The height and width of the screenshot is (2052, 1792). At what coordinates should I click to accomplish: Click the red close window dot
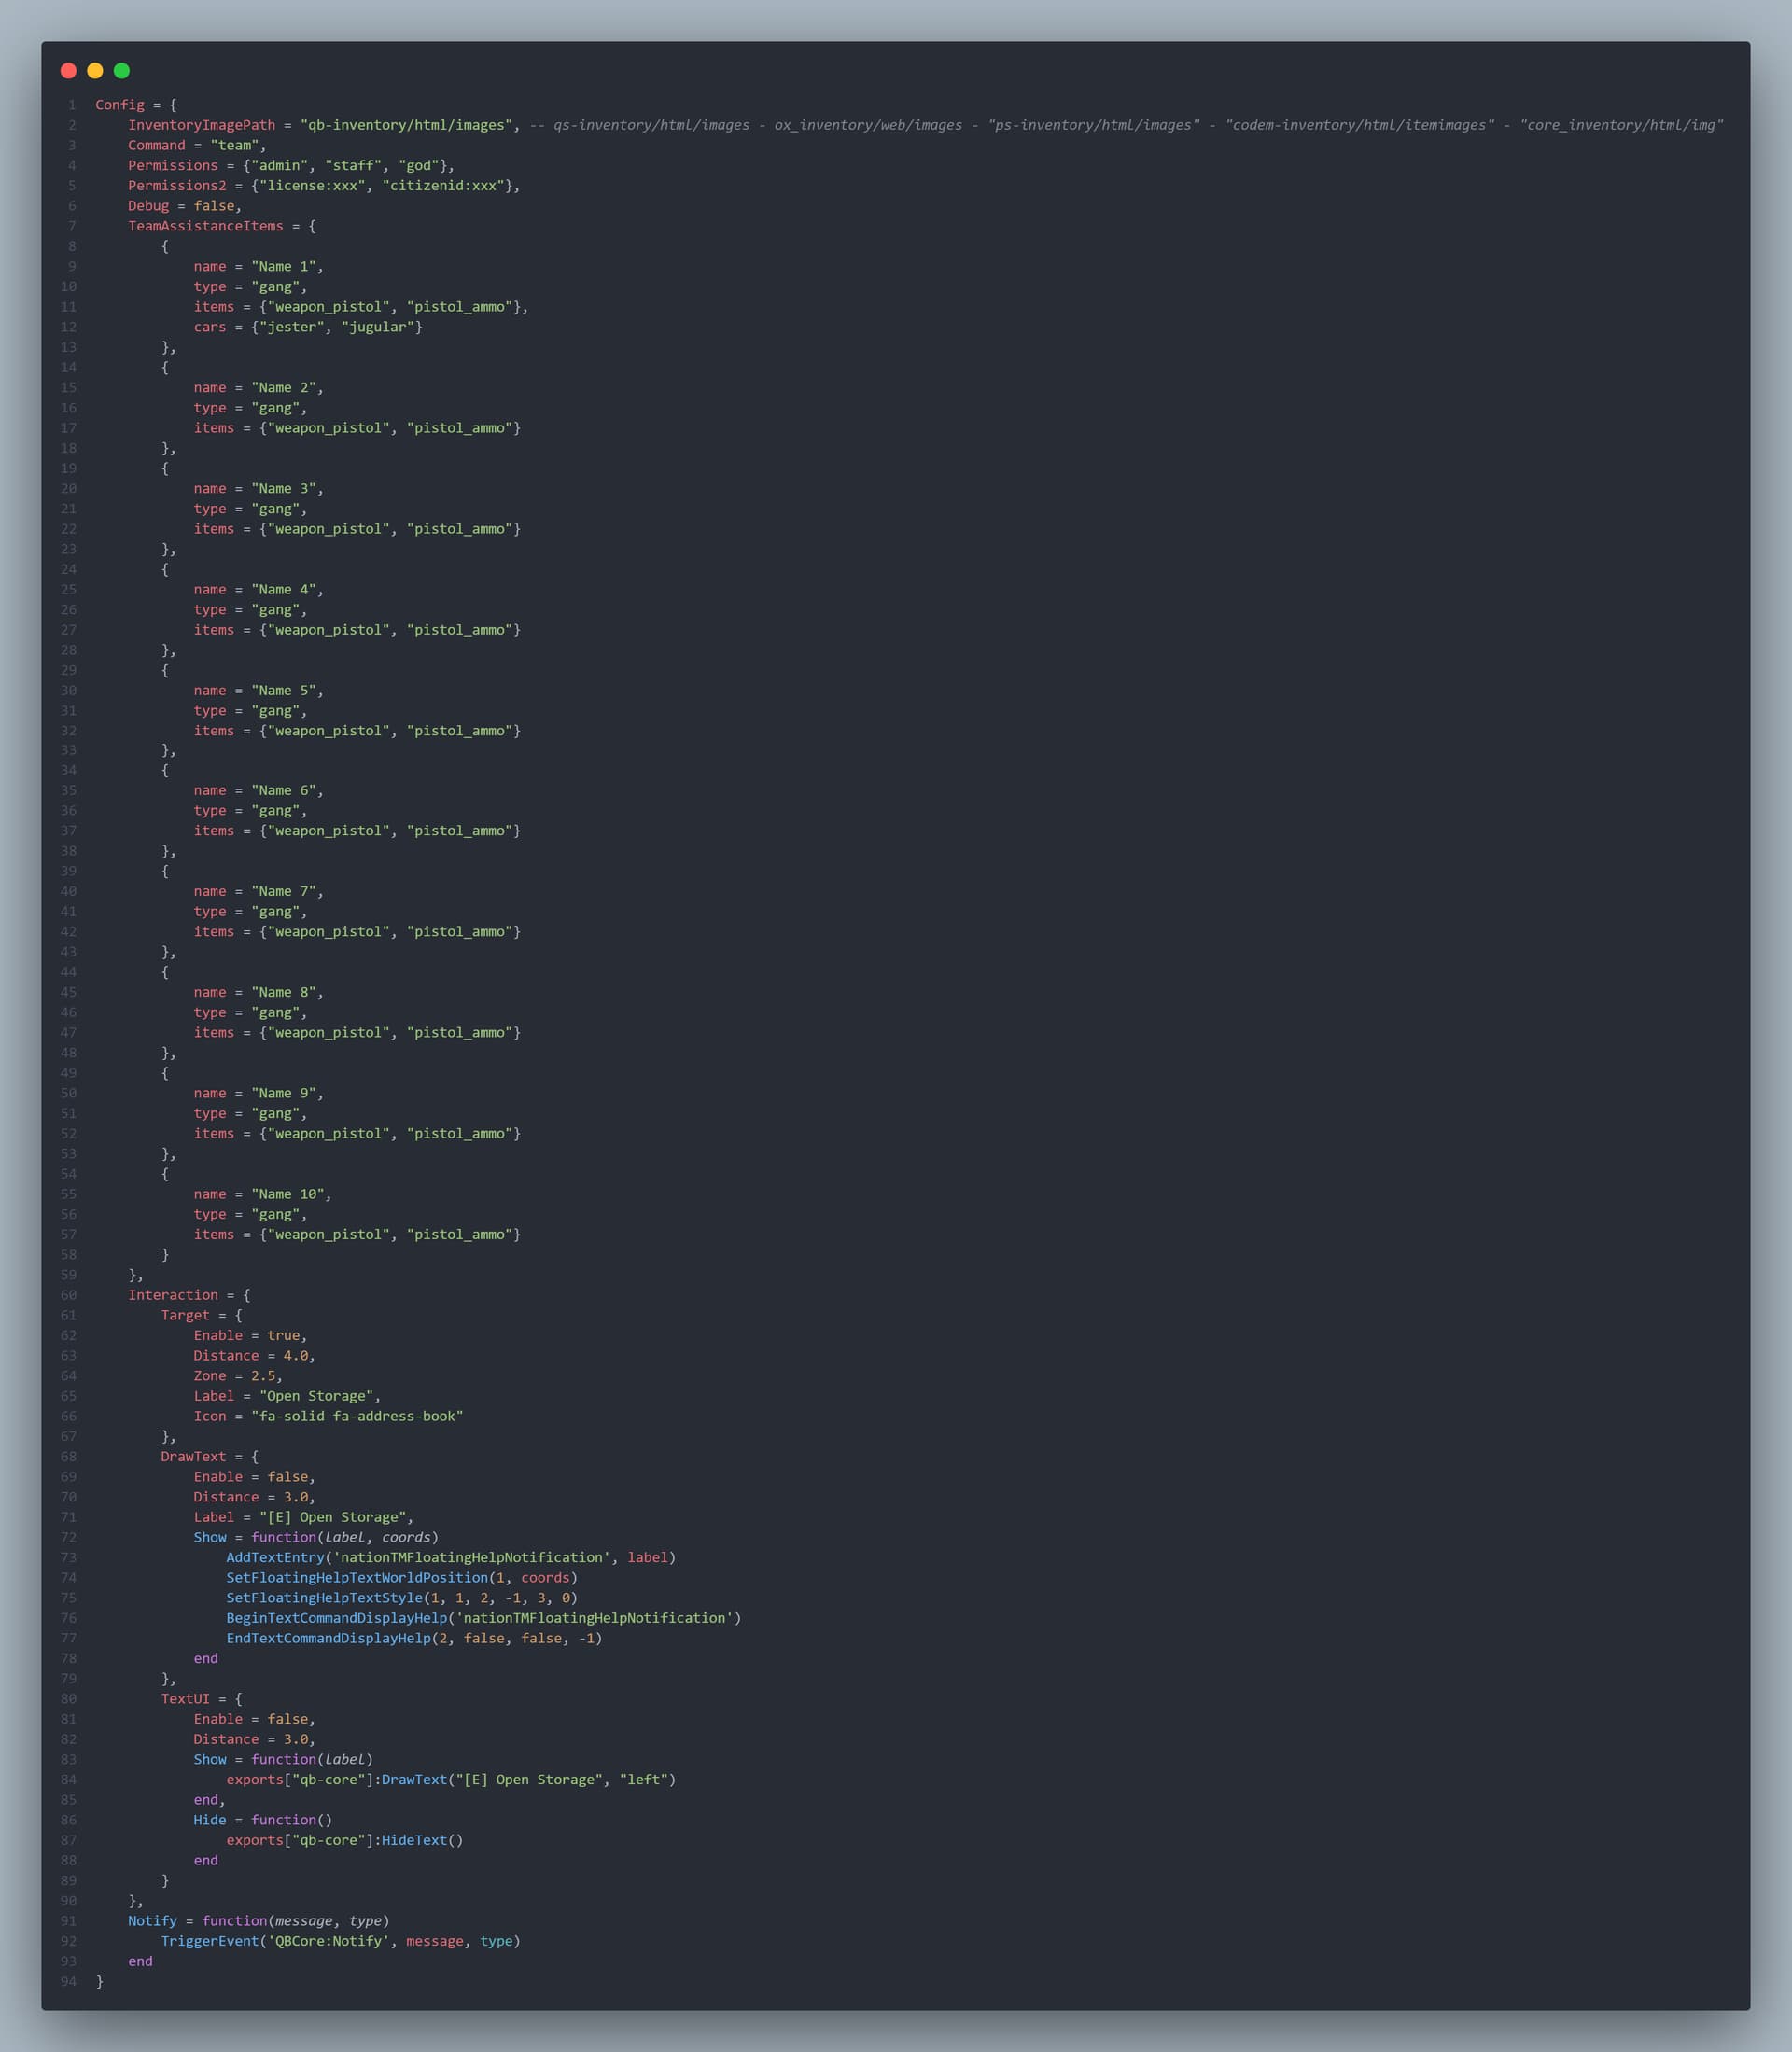coord(68,70)
